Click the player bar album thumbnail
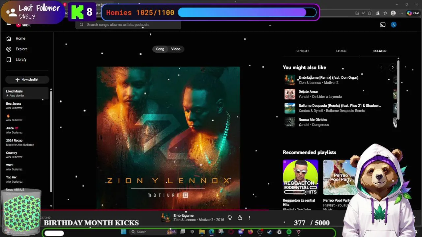The height and width of the screenshot is (237, 422). coord(166,218)
